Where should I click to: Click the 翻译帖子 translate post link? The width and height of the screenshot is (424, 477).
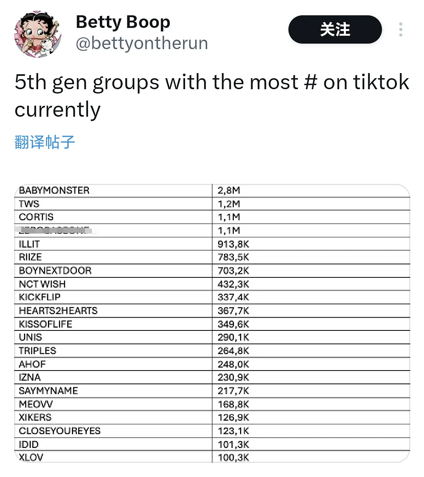[45, 142]
